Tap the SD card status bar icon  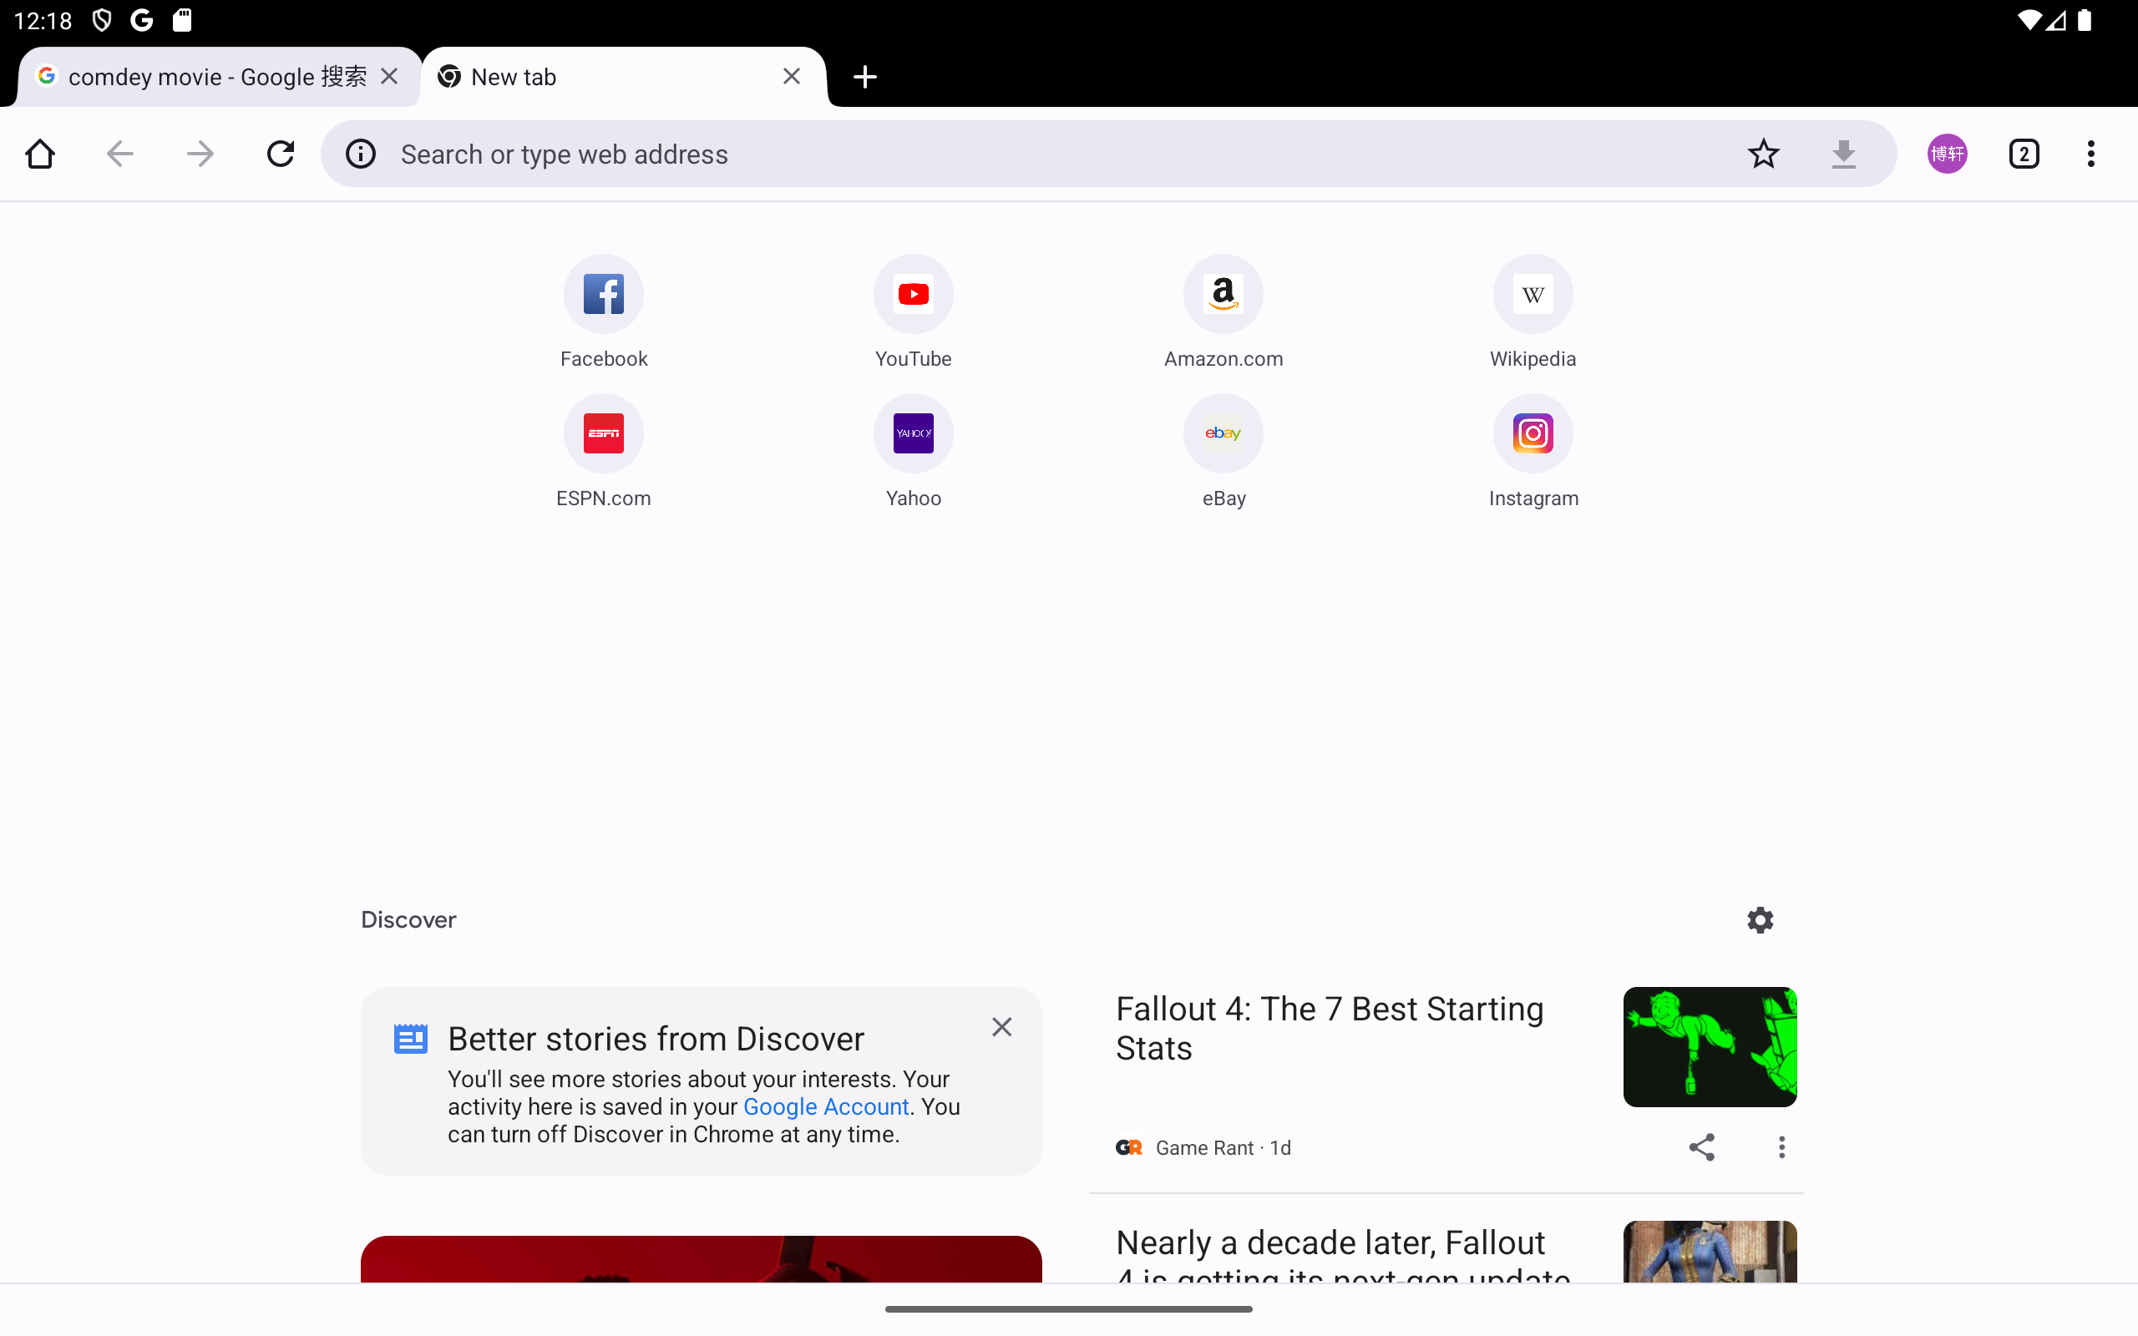[182, 20]
